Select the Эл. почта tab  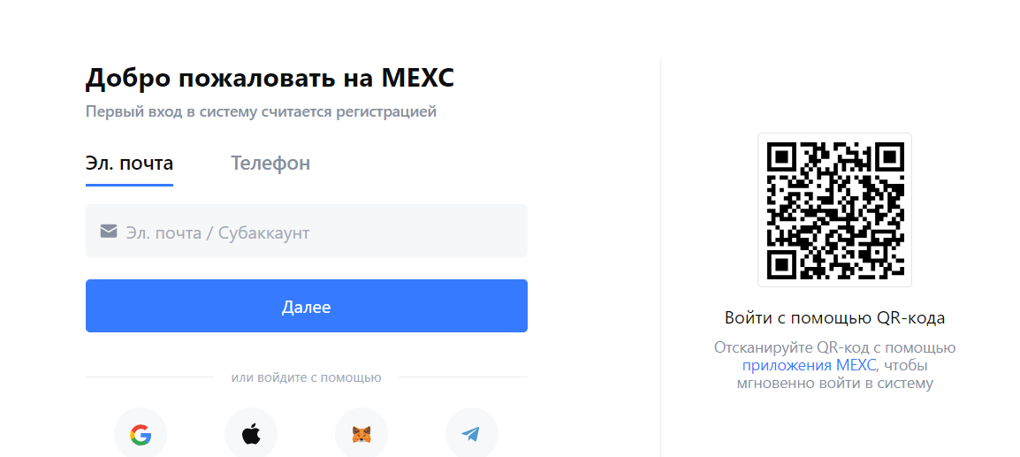129,163
